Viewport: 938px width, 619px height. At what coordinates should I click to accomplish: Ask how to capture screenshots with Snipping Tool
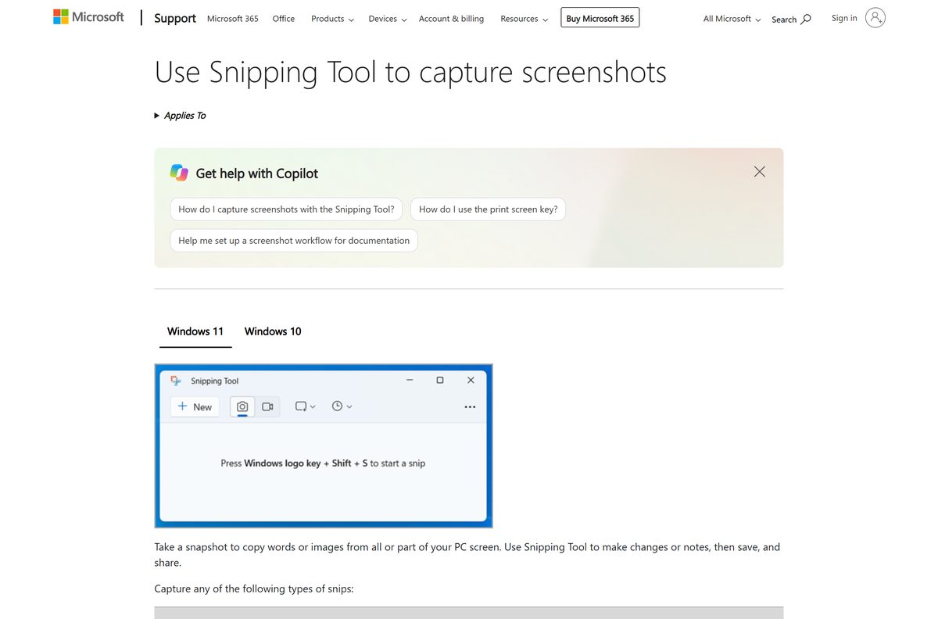pos(287,209)
